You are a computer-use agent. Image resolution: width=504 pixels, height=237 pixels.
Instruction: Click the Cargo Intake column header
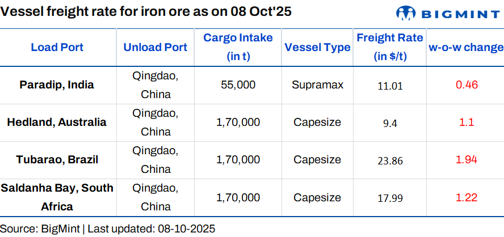pos(238,47)
